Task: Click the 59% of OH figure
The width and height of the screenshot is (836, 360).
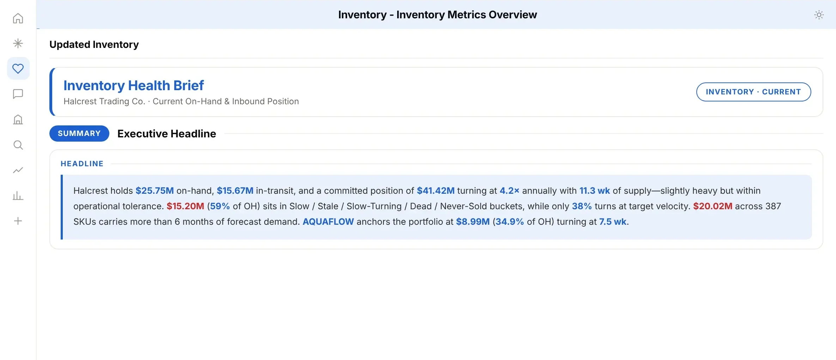Action: (220, 206)
